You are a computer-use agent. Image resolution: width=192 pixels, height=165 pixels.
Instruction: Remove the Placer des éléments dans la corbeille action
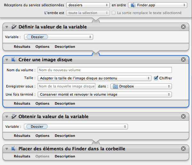tap(183, 149)
